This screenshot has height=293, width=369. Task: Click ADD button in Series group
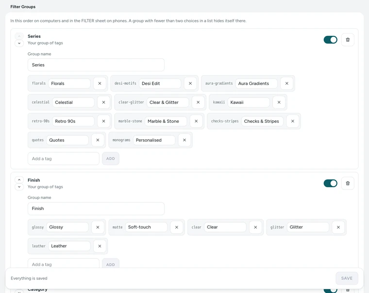[x=111, y=159]
